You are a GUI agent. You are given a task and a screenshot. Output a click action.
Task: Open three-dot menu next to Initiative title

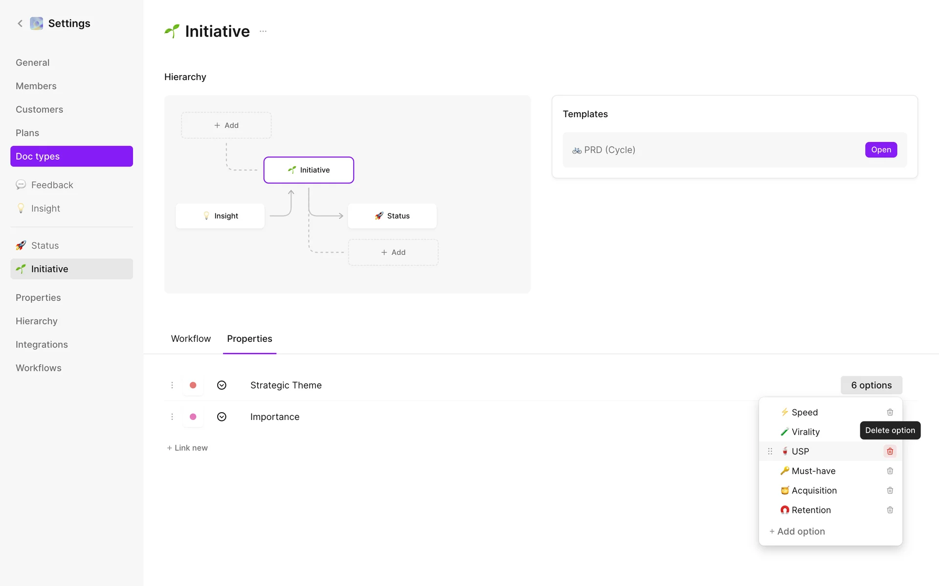[263, 31]
